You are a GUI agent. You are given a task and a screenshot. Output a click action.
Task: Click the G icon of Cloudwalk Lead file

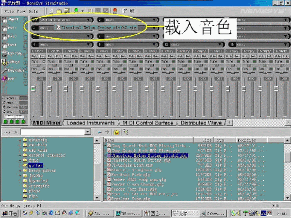[x=109, y=165]
